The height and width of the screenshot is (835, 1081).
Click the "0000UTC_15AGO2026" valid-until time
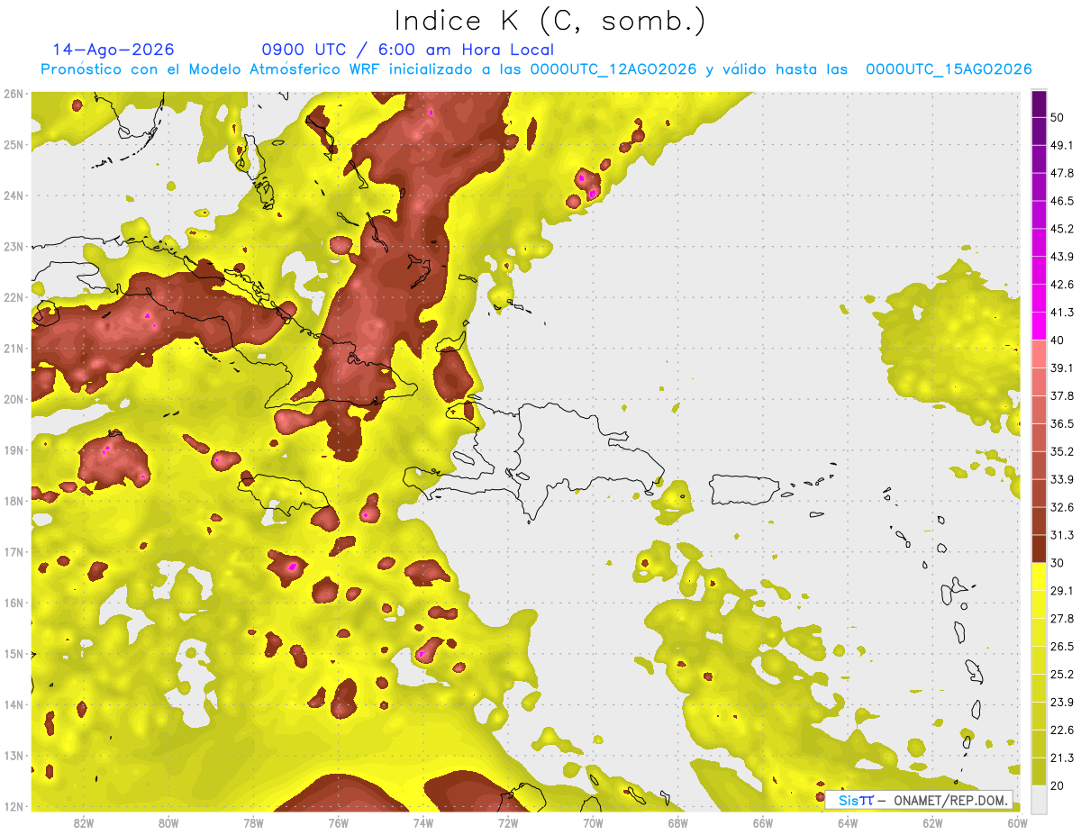(949, 69)
